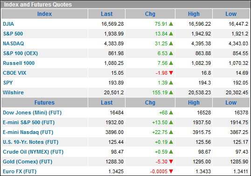251x176 pixels.
Task: Select the Dow Jones (Mini) futures link
Action: click(32, 113)
